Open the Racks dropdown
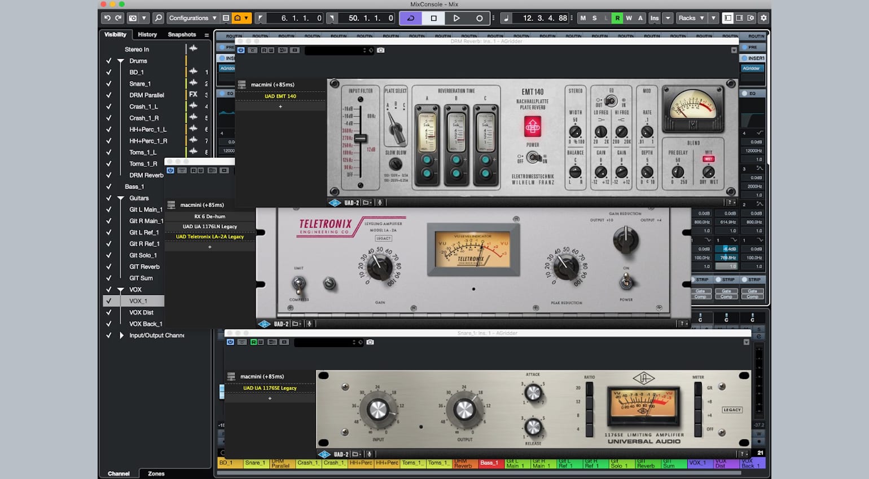 [x=691, y=18]
